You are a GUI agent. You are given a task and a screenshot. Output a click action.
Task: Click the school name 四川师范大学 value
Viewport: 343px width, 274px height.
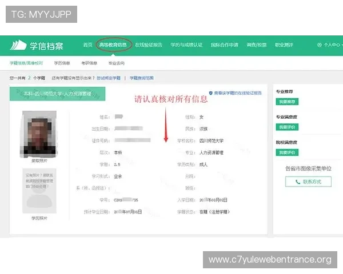tap(212, 141)
